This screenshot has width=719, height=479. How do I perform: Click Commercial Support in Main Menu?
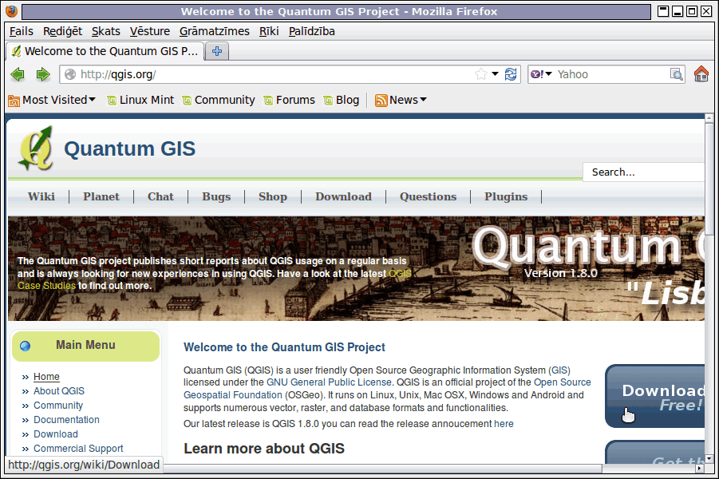click(x=78, y=449)
